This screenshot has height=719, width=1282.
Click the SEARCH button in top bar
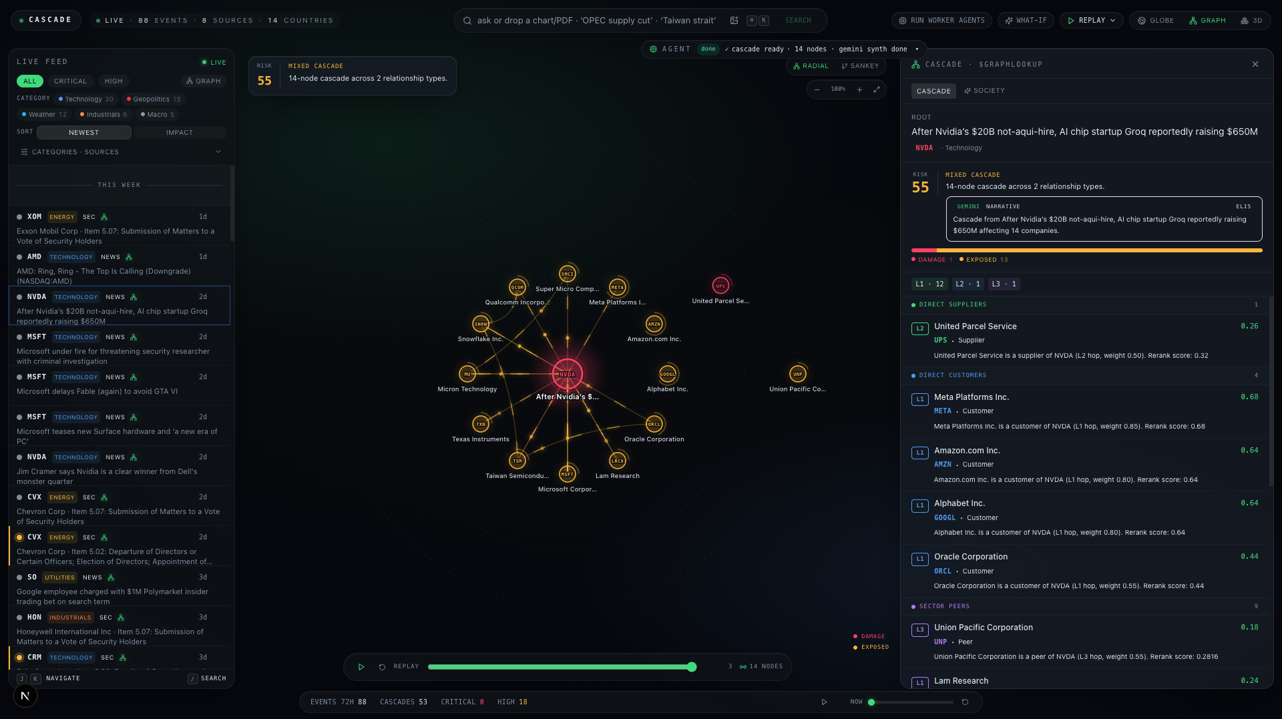pyautogui.click(x=798, y=21)
